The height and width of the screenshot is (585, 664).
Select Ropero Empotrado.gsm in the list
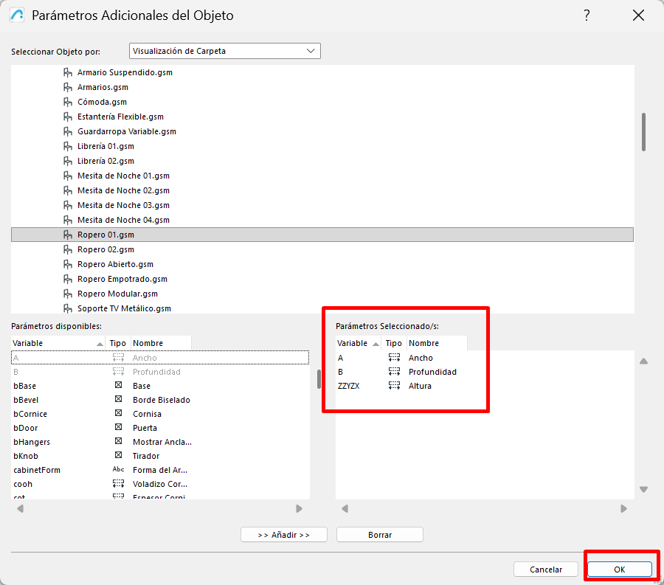(122, 279)
